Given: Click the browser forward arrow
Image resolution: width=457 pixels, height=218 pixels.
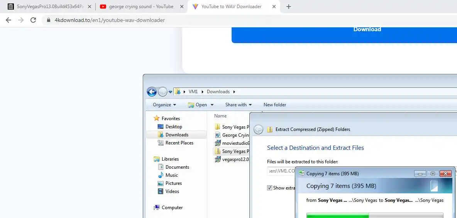Looking at the screenshot, I should click(21, 20).
